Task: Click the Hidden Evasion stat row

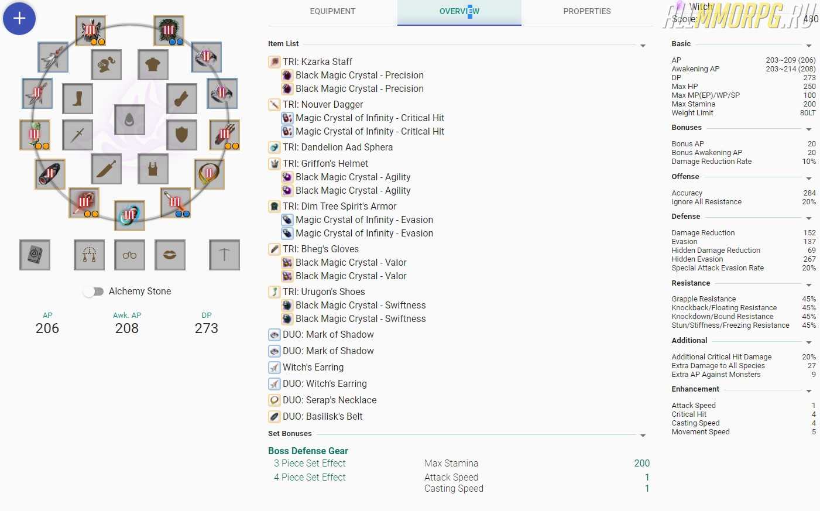Action: pos(743,259)
